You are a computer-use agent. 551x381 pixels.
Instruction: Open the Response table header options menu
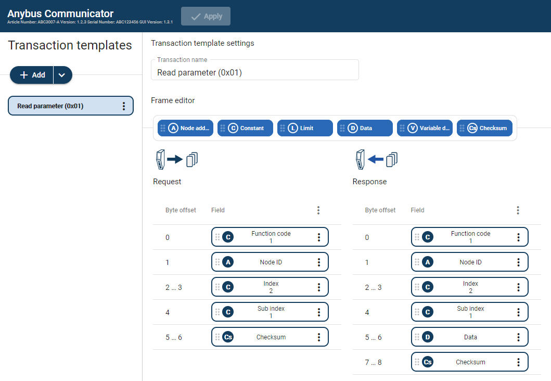pos(518,210)
